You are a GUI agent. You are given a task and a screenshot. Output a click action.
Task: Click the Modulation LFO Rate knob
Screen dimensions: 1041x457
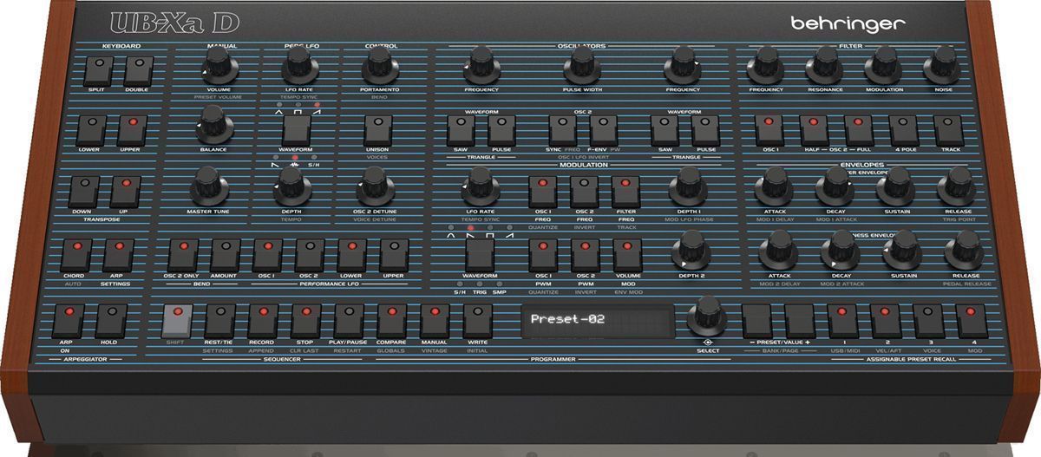480,188
